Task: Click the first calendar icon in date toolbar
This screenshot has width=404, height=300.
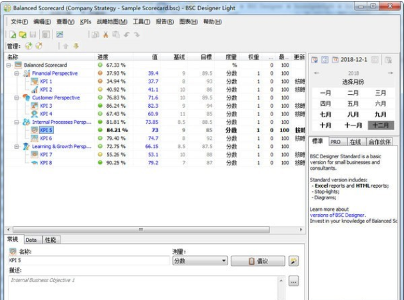Action: point(314,60)
